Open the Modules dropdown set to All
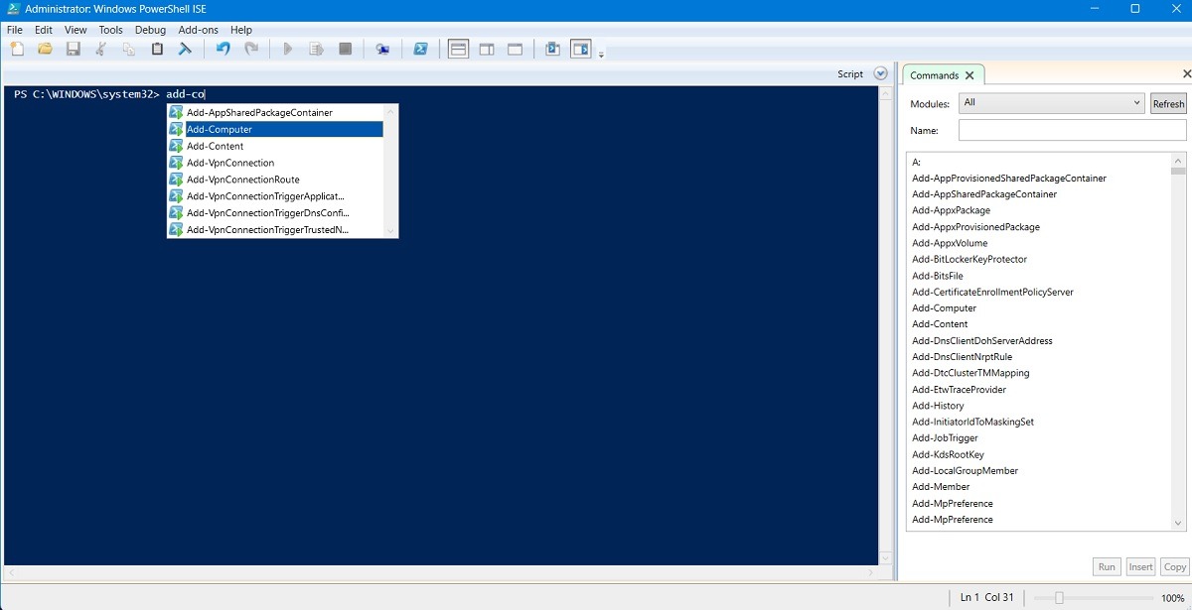 (x=1050, y=102)
